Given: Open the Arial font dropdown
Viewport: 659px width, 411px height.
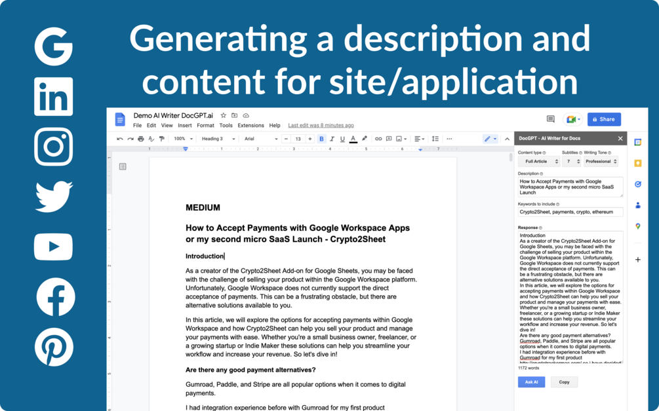Looking at the screenshot, I should click(x=260, y=139).
